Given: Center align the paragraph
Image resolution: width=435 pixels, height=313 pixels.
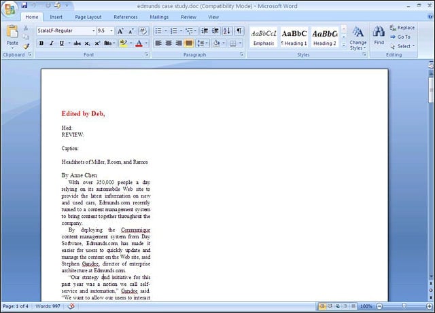Looking at the screenshot, I should tap(169, 43).
